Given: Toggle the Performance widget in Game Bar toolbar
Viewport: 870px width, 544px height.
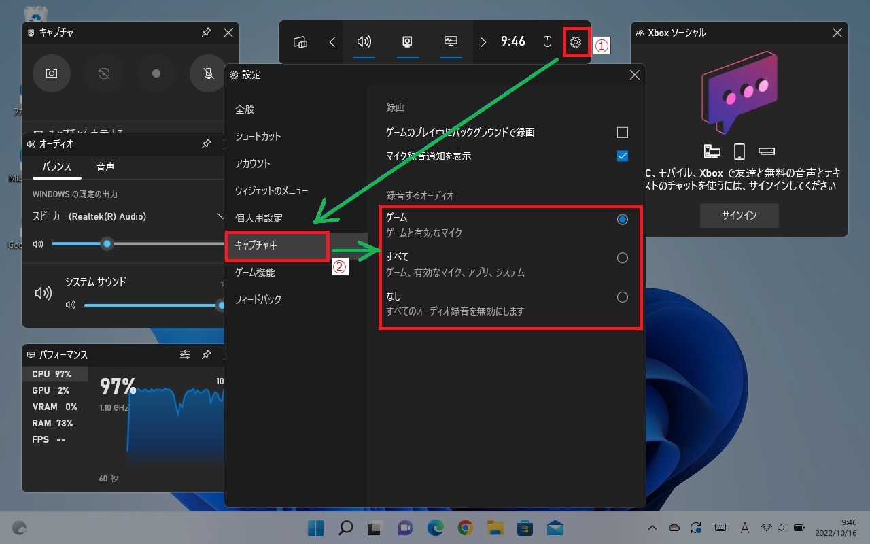Looking at the screenshot, I should (451, 42).
